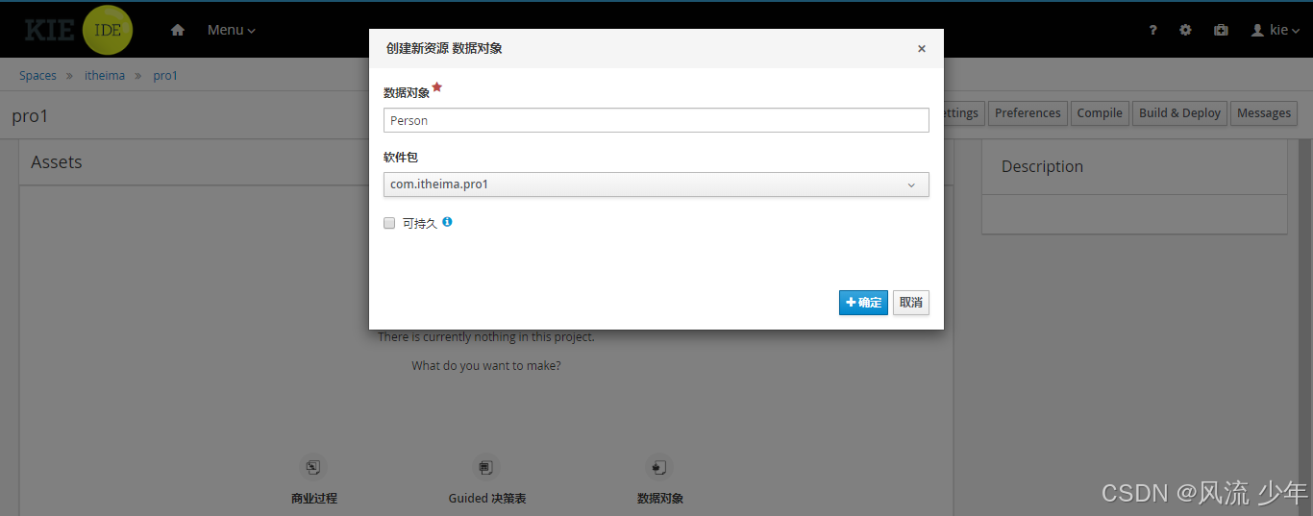Click the 商业过程 label
Image resolution: width=1313 pixels, height=516 pixels.
click(x=314, y=499)
